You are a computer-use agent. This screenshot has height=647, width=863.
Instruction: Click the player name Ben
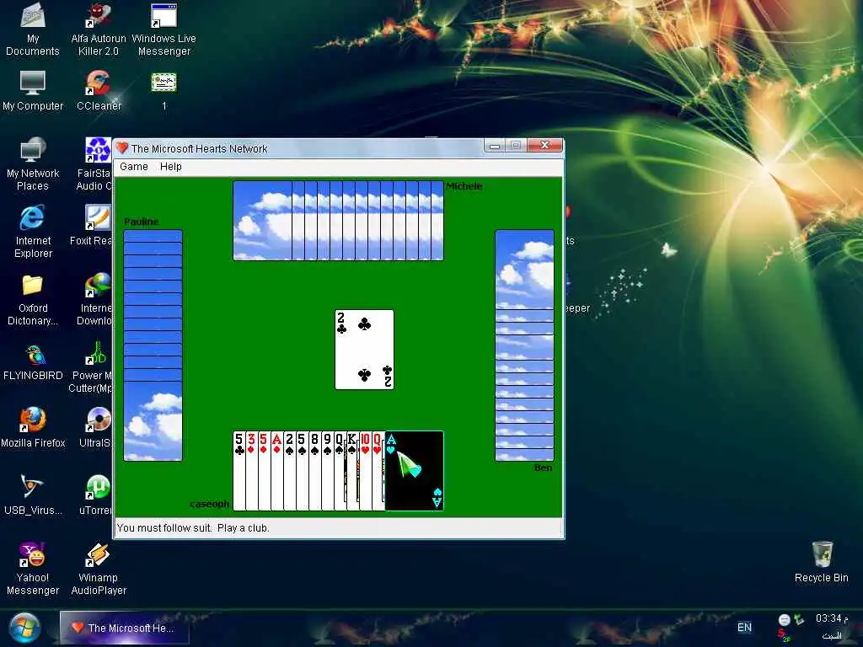pyautogui.click(x=544, y=468)
